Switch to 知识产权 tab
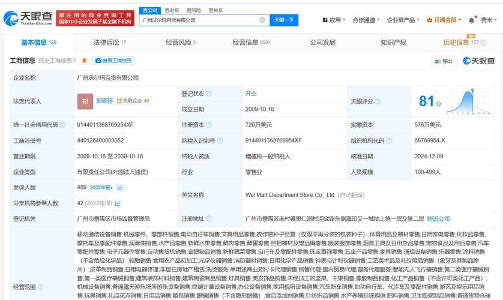The image size is (503, 300). pyautogui.click(x=393, y=43)
